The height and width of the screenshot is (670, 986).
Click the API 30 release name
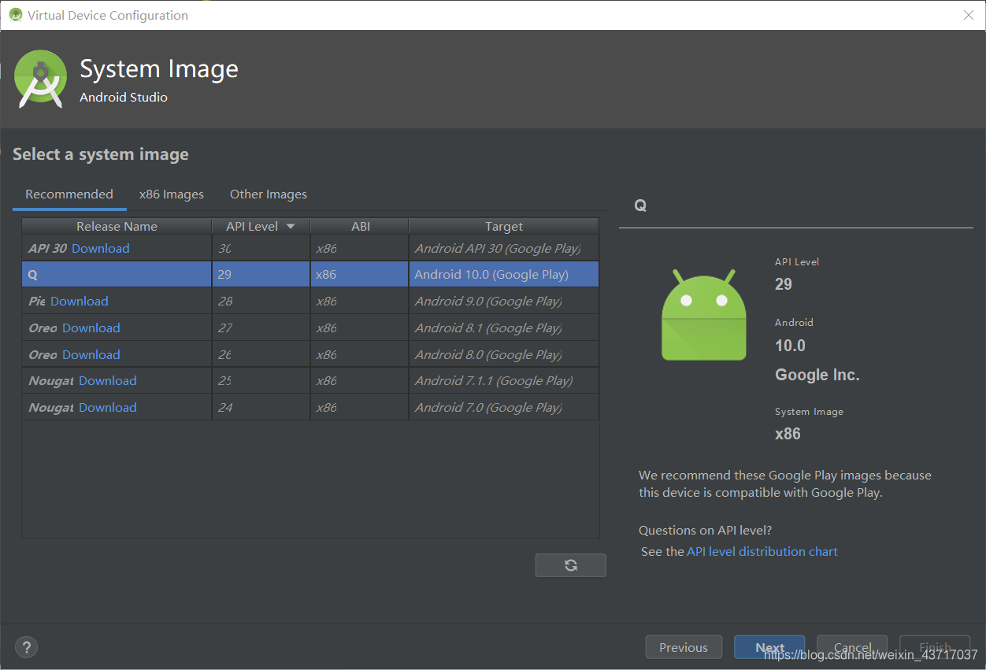[47, 248]
